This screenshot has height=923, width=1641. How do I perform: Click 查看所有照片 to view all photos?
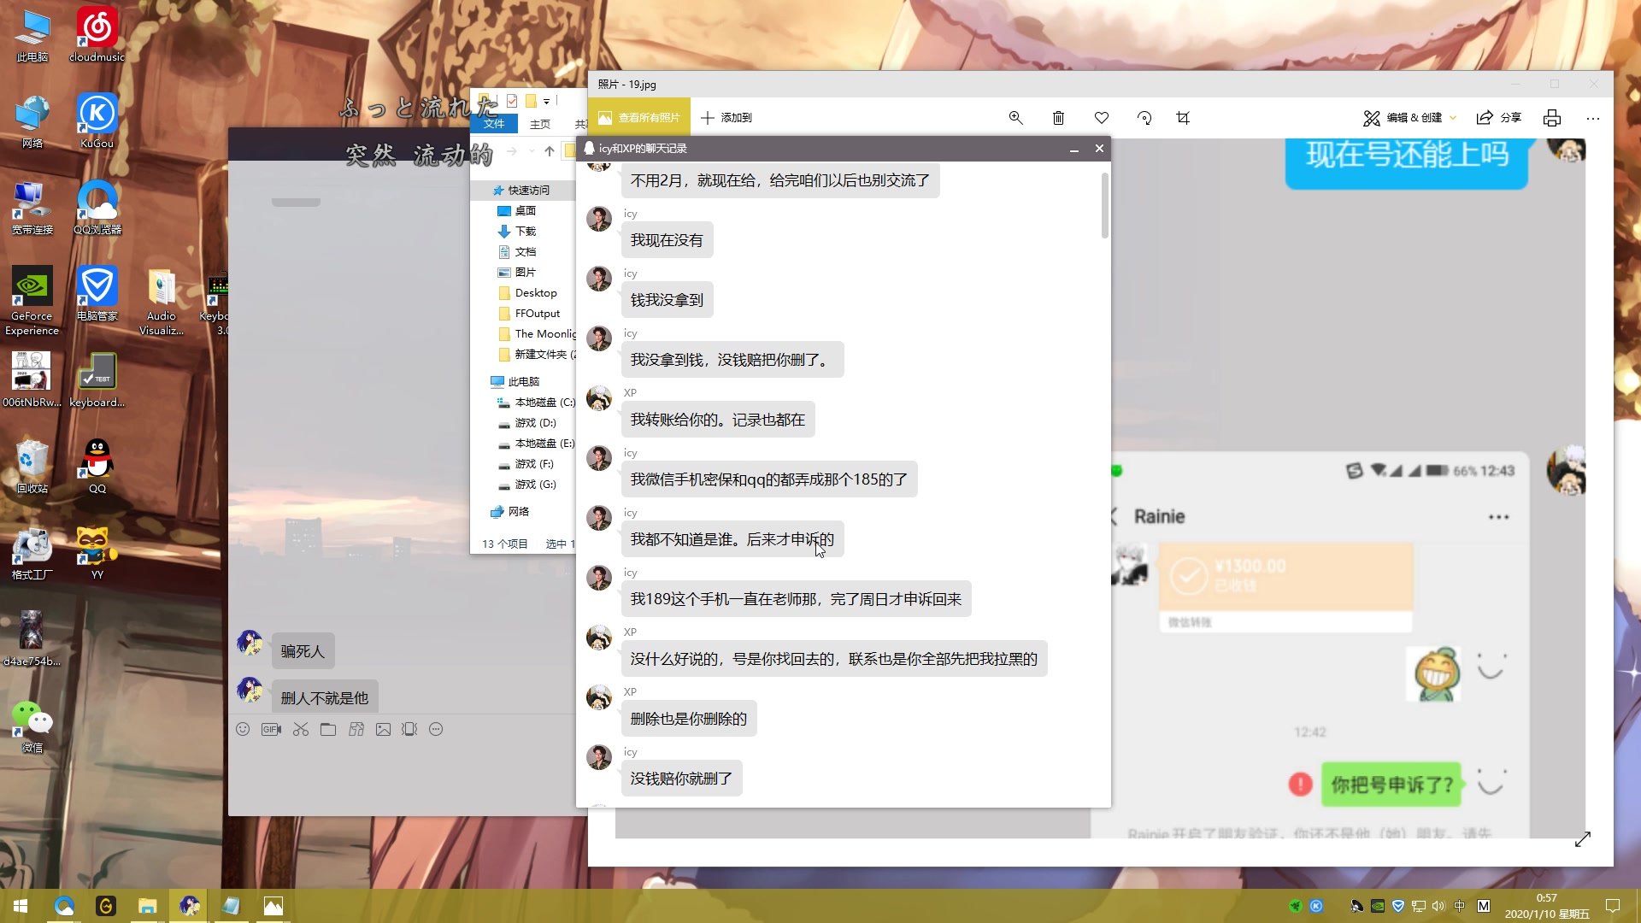tap(639, 118)
